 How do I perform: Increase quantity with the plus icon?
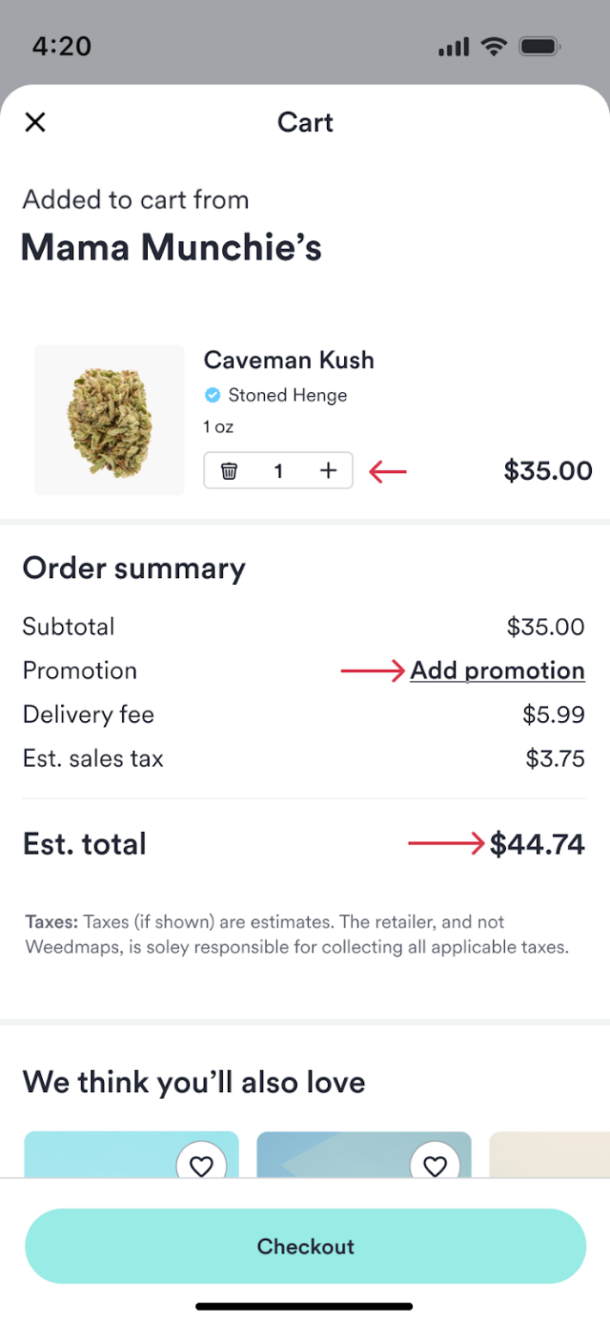point(328,471)
